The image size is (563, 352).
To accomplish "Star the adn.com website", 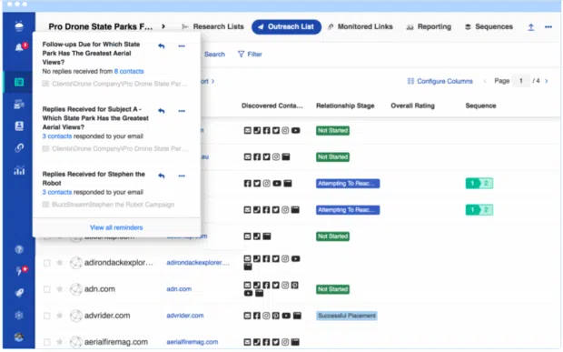I will tap(60, 289).
